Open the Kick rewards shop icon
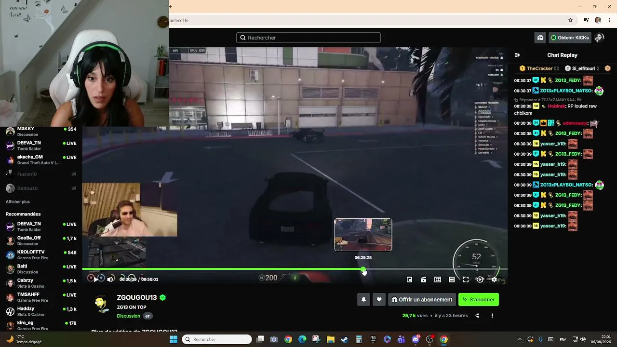Screen dimensions: 617x347 pyautogui.click(x=540, y=38)
